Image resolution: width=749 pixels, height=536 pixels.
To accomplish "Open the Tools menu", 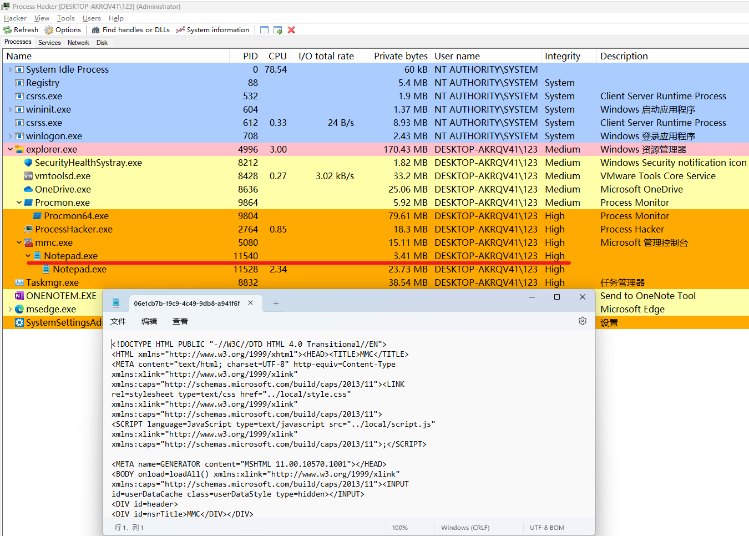I will pos(65,18).
